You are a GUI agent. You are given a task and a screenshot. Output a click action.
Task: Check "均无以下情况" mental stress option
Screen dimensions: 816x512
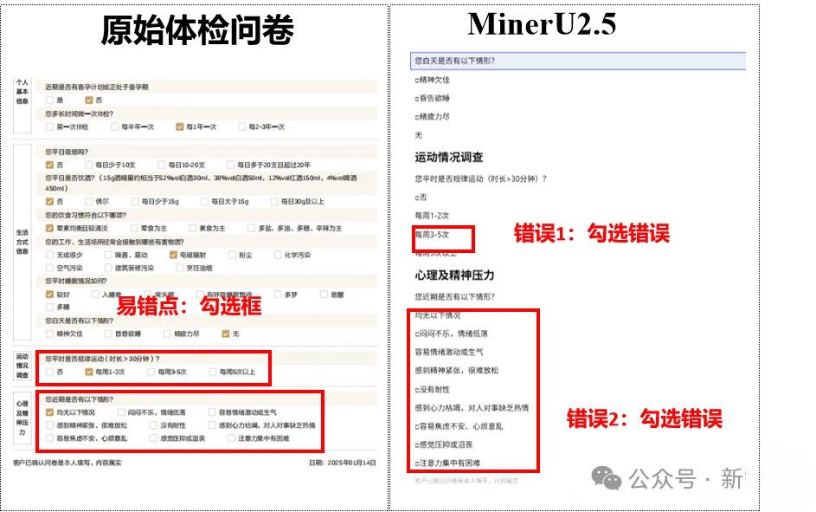pyautogui.click(x=50, y=412)
